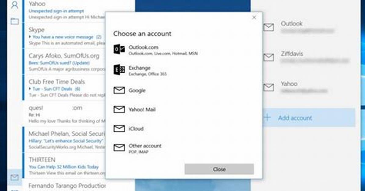Open the contacts person icon in sidebar

pyautogui.click(x=15, y=5)
